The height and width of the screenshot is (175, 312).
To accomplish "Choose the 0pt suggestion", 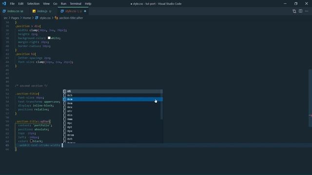I will click(x=113, y=127).
